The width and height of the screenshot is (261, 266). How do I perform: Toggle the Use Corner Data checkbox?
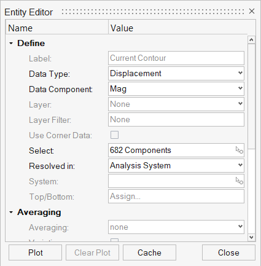114,135
